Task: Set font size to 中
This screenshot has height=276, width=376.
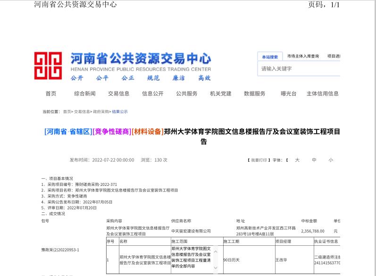Action: [x=314, y=160]
